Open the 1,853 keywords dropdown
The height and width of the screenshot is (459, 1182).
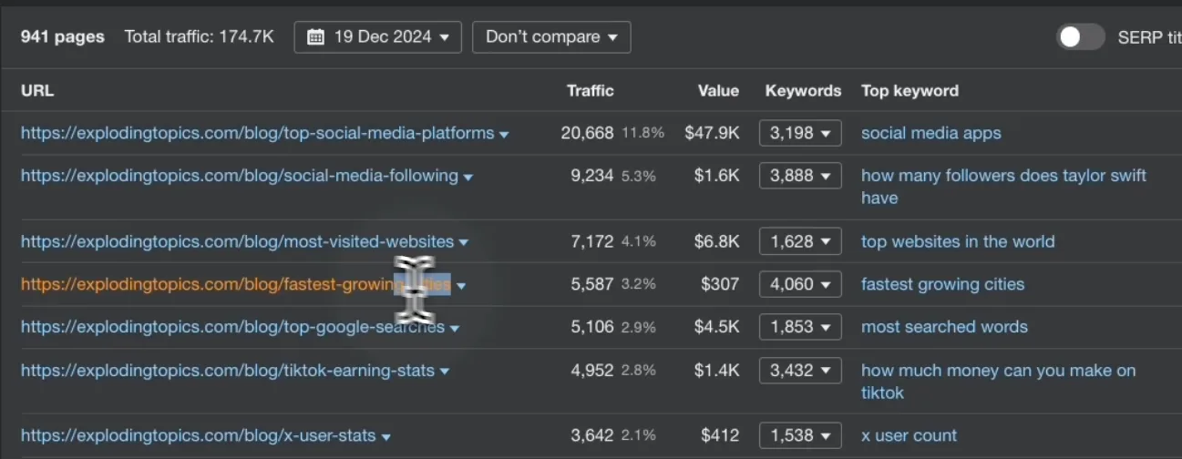(800, 327)
